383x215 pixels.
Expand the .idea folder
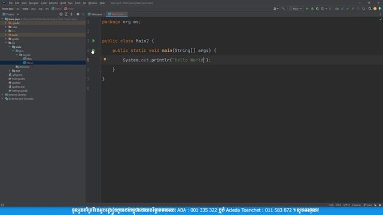pyautogui.click(x=6, y=27)
